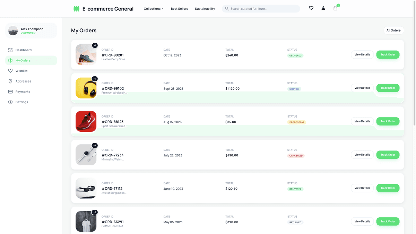
Task: Open the Sustainability page
Action: [x=205, y=8]
